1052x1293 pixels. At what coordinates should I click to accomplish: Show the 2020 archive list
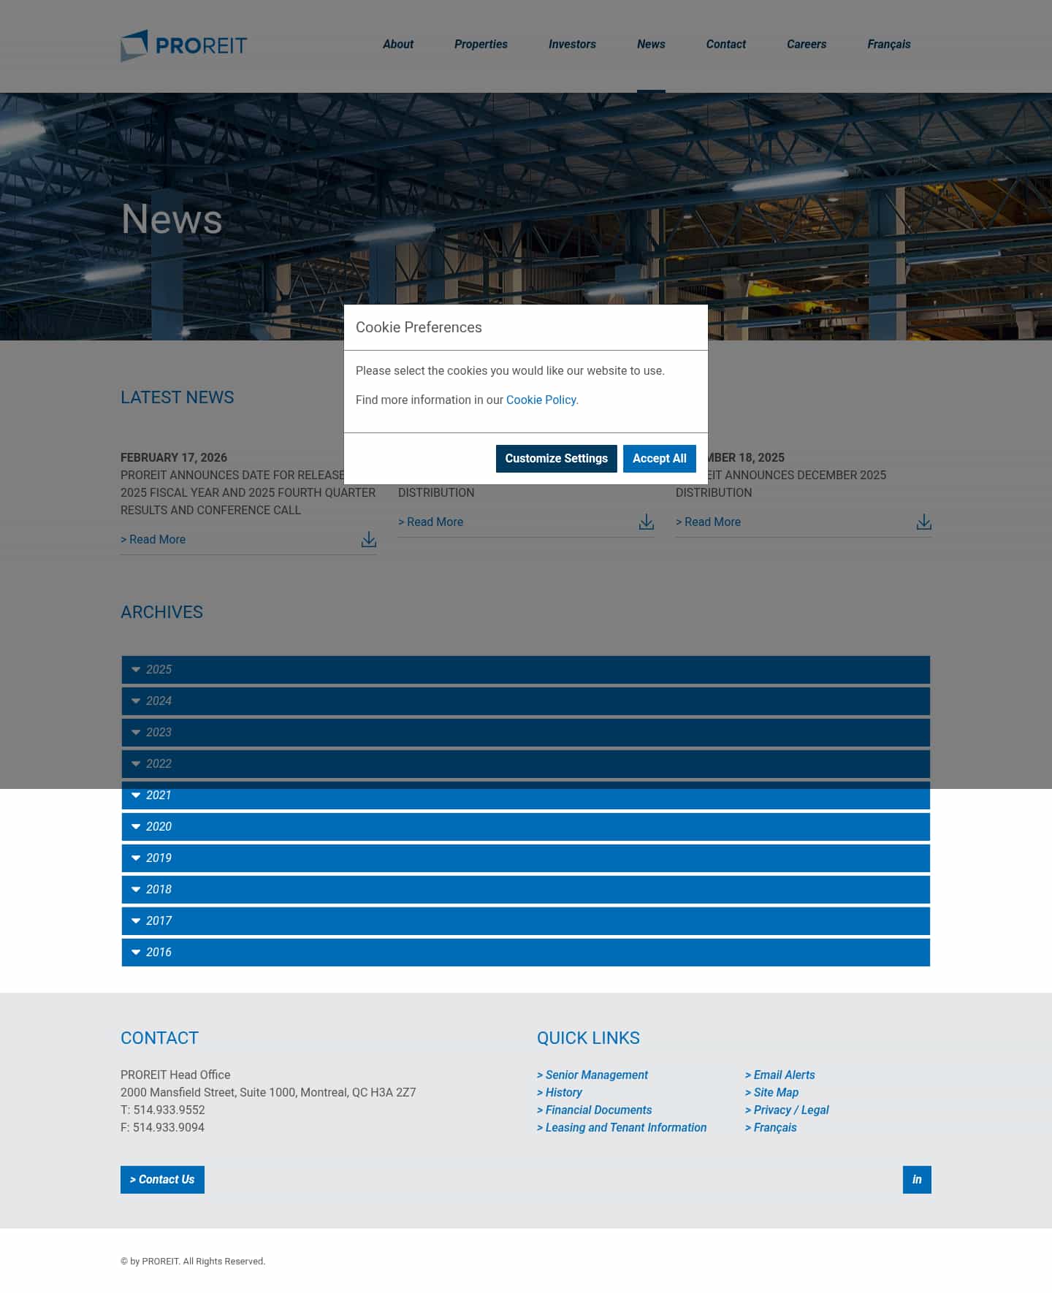tap(526, 827)
